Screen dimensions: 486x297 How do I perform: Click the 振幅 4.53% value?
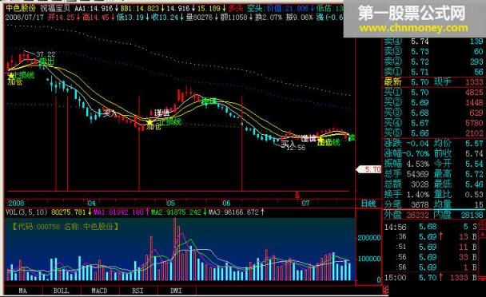[418, 164]
